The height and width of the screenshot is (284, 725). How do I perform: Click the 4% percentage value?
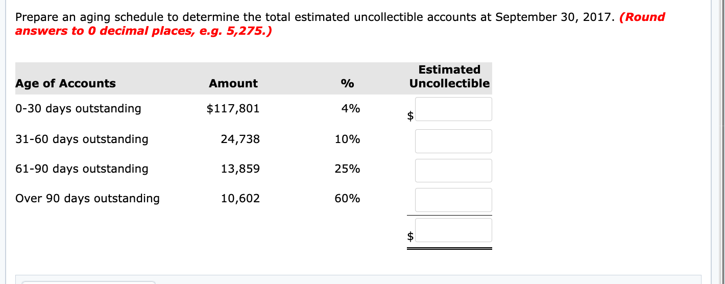click(x=351, y=108)
